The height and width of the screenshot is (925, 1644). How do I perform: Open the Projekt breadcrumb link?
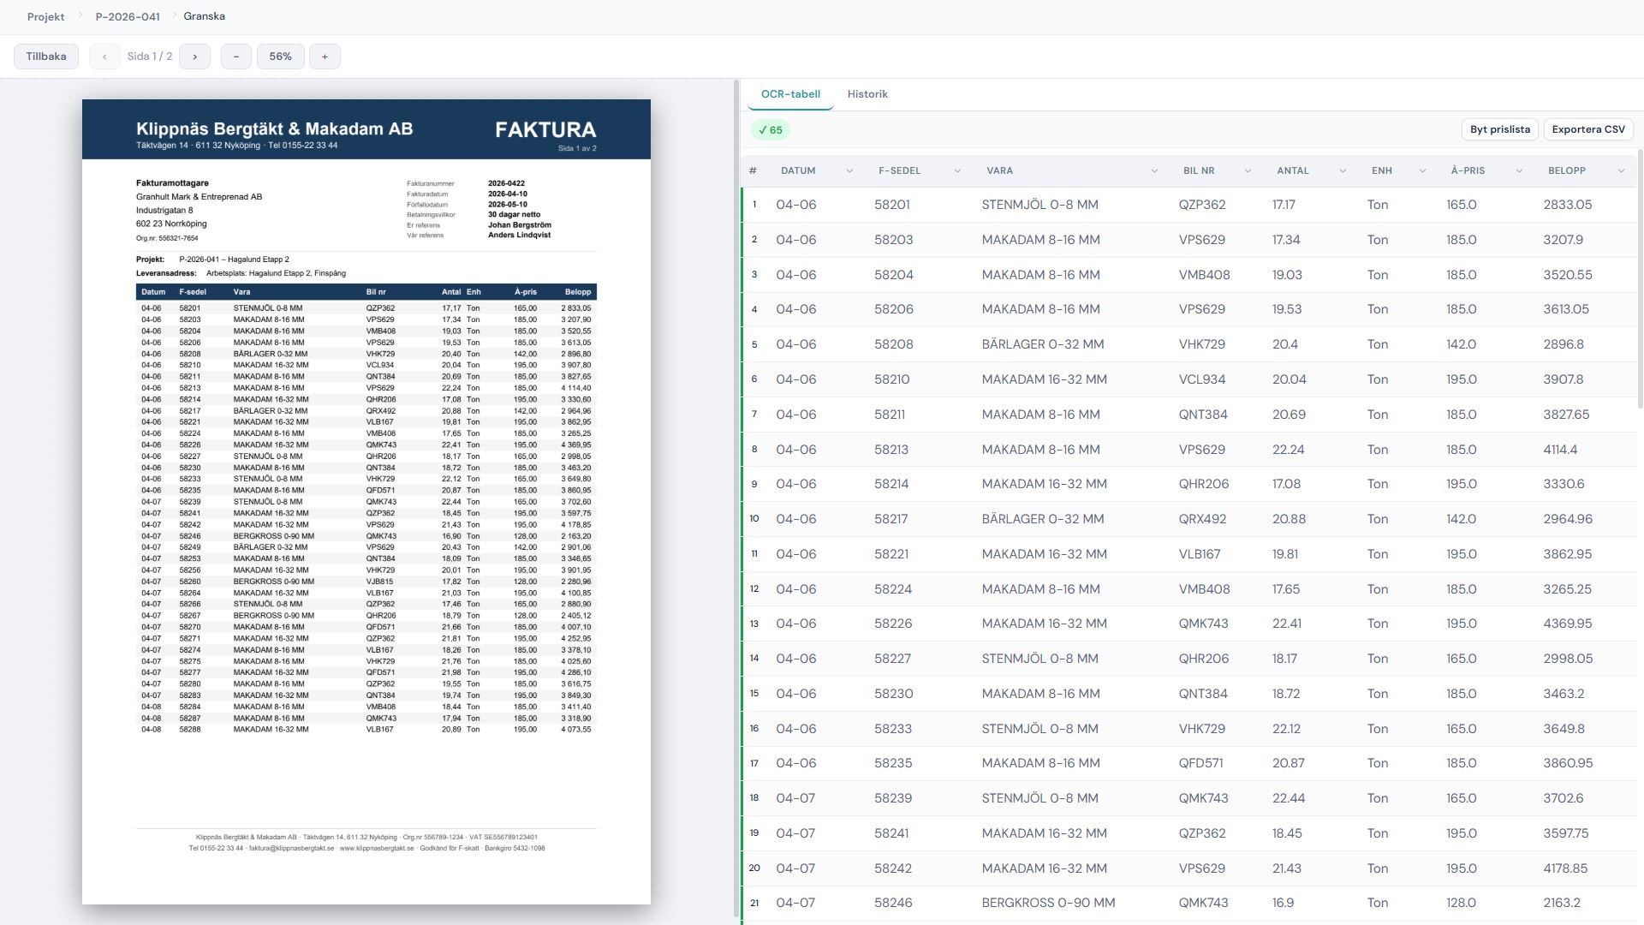click(x=45, y=16)
